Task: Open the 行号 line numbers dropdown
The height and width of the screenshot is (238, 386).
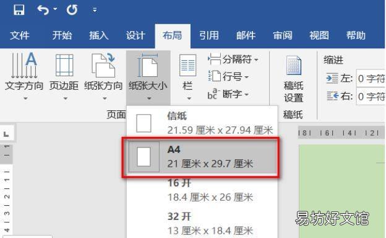Action: 246,77
